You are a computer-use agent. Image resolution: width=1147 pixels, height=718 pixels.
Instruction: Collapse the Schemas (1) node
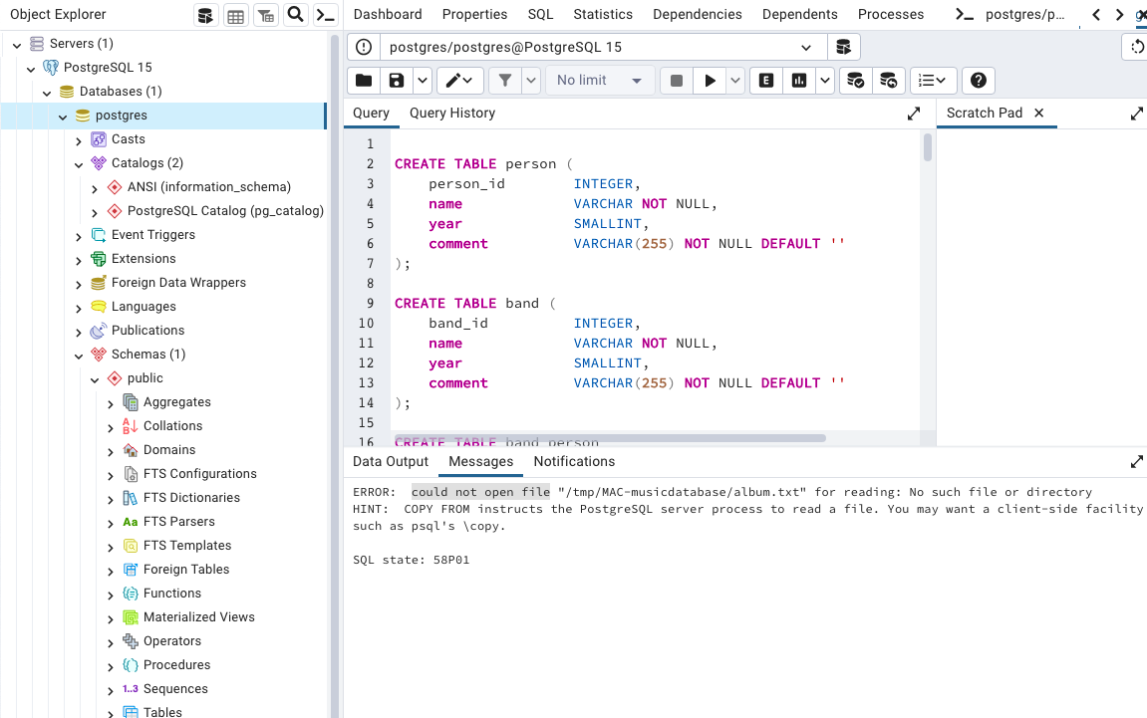click(x=79, y=355)
